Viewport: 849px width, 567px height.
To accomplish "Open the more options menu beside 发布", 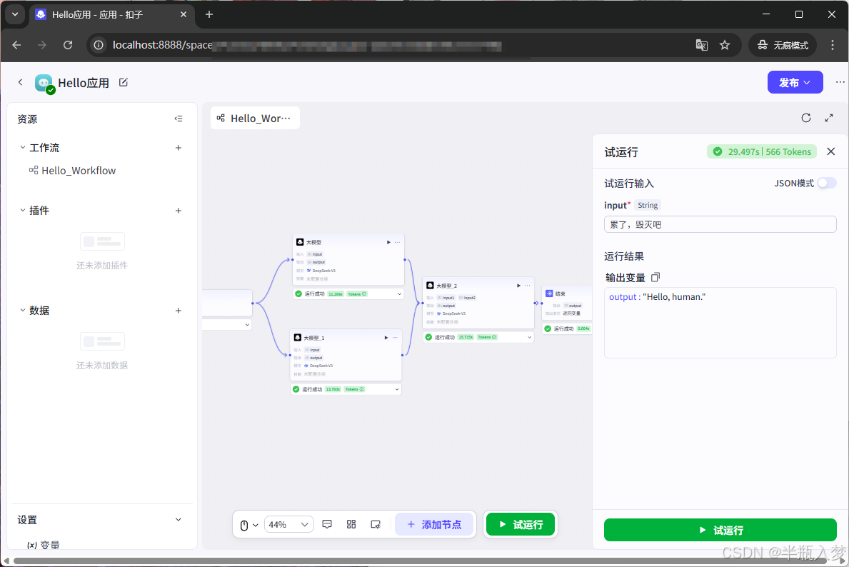I will [840, 82].
